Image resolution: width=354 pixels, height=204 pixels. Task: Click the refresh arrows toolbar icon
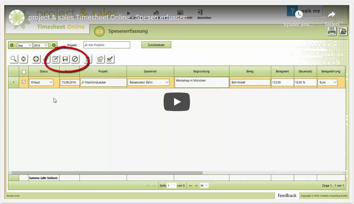tap(24, 59)
